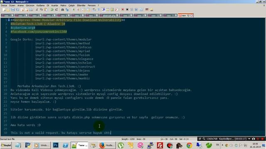Toggle synchronized vertical scrolling

pos(84,10)
